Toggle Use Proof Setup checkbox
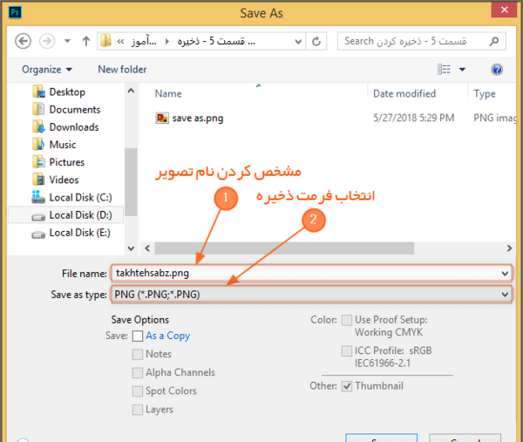Image resolution: width=523 pixels, height=442 pixels. tap(347, 320)
